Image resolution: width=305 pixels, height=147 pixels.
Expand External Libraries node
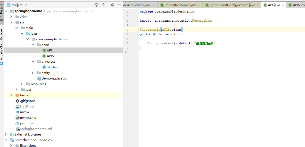point(6,134)
